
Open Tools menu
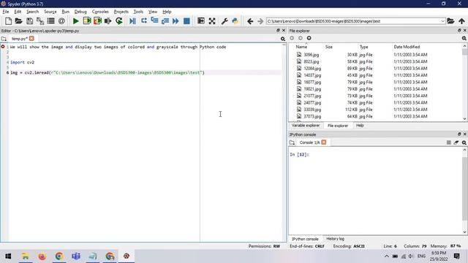click(138, 12)
